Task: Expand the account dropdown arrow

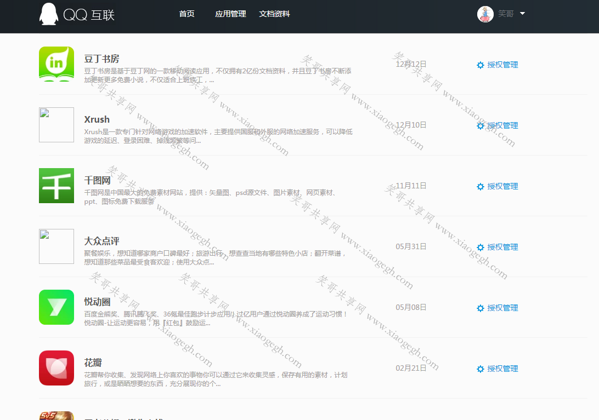Action: (x=523, y=14)
